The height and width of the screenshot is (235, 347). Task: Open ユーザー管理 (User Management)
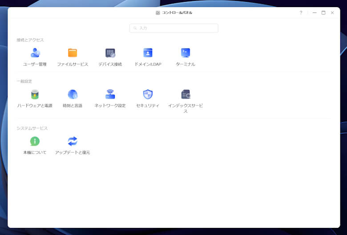[x=35, y=53]
